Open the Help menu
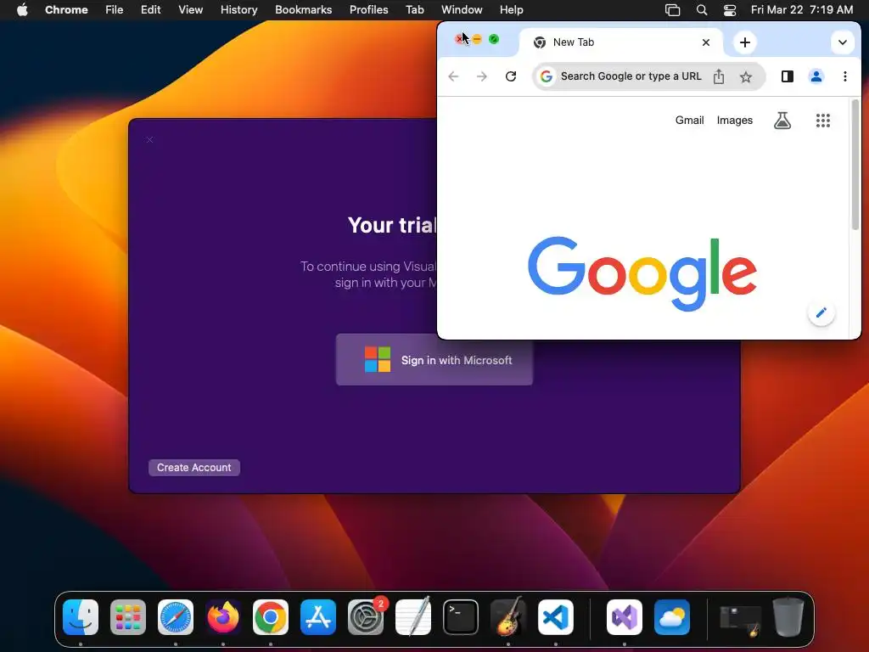Viewport: 869px width, 652px height. tap(511, 9)
